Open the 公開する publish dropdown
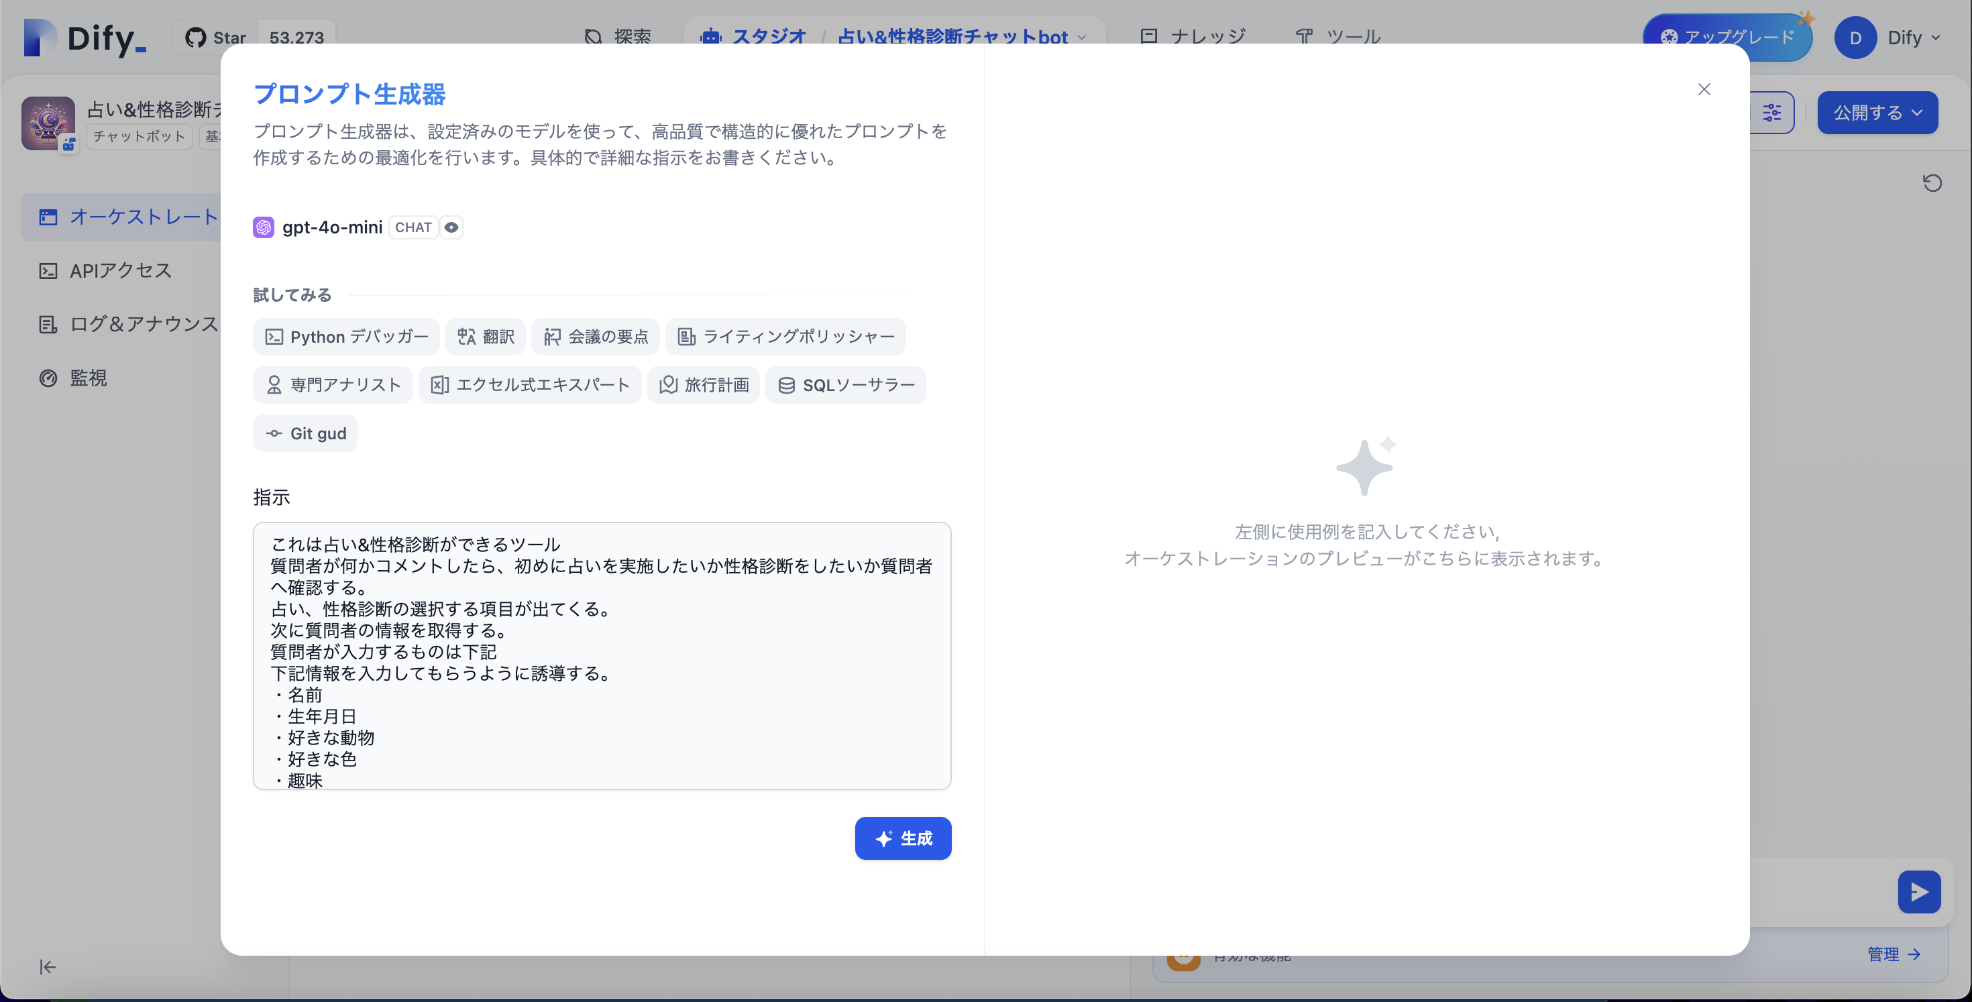This screenshot has width=1972, height=1002. [x=1876, y=113]
